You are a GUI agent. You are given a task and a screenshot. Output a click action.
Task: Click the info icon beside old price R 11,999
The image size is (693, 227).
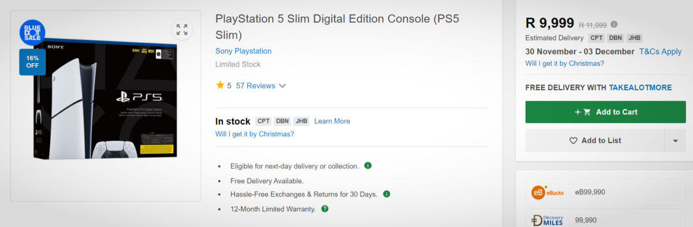coord(614,24)
